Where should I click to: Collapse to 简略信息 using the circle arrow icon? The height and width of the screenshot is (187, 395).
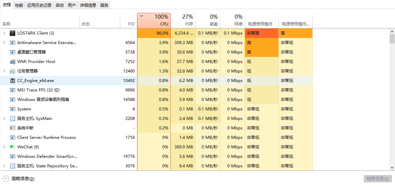click(6, 179)
